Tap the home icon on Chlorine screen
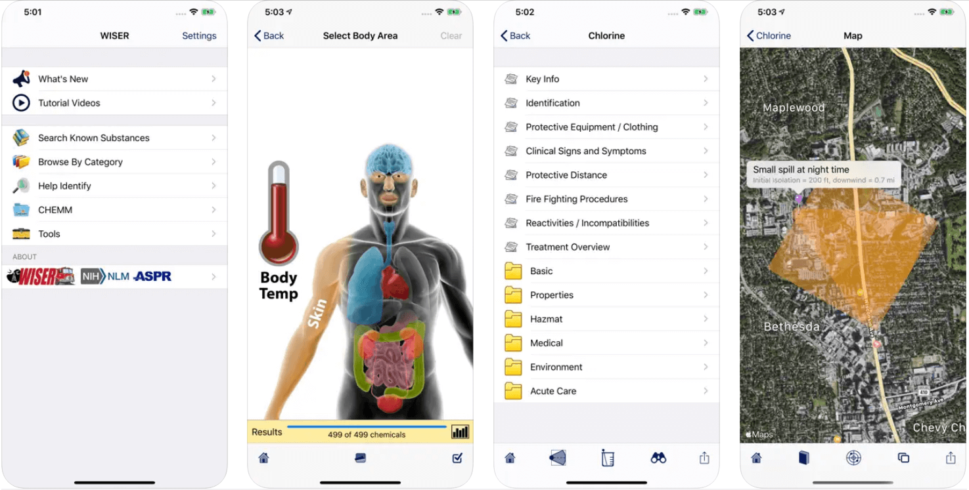969x490 pixels. point(510,458)
